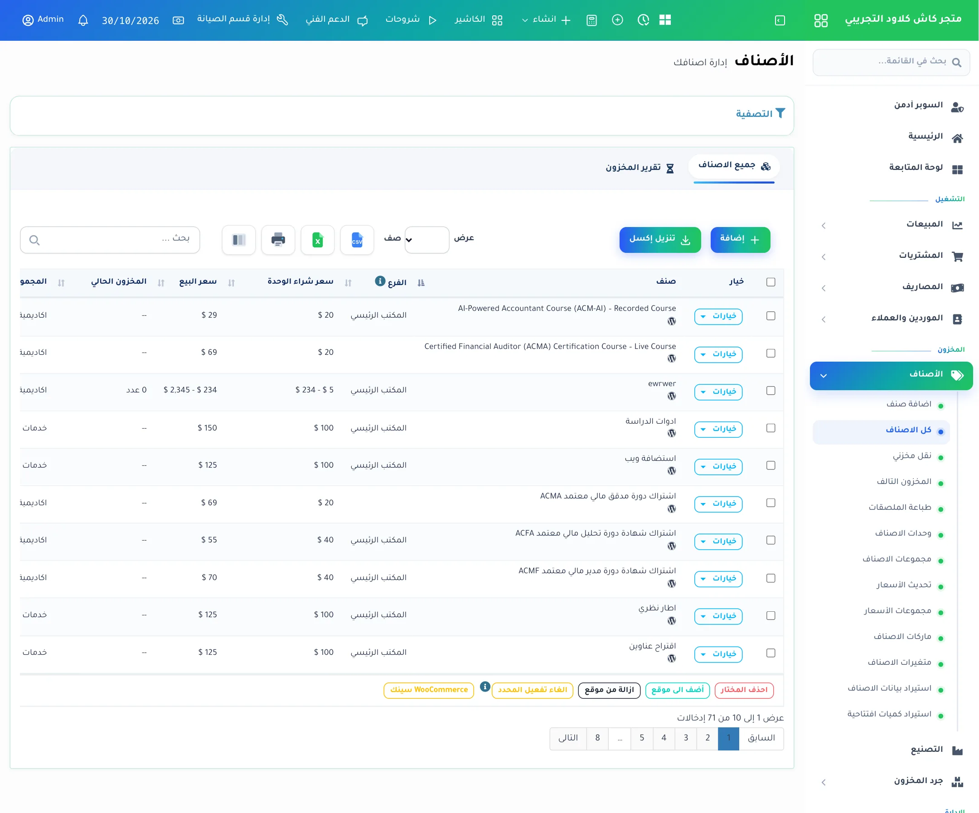Check the استضافة ويب row checkbox
Viewport: 979px width, 813px height.
tap(771, 465)
